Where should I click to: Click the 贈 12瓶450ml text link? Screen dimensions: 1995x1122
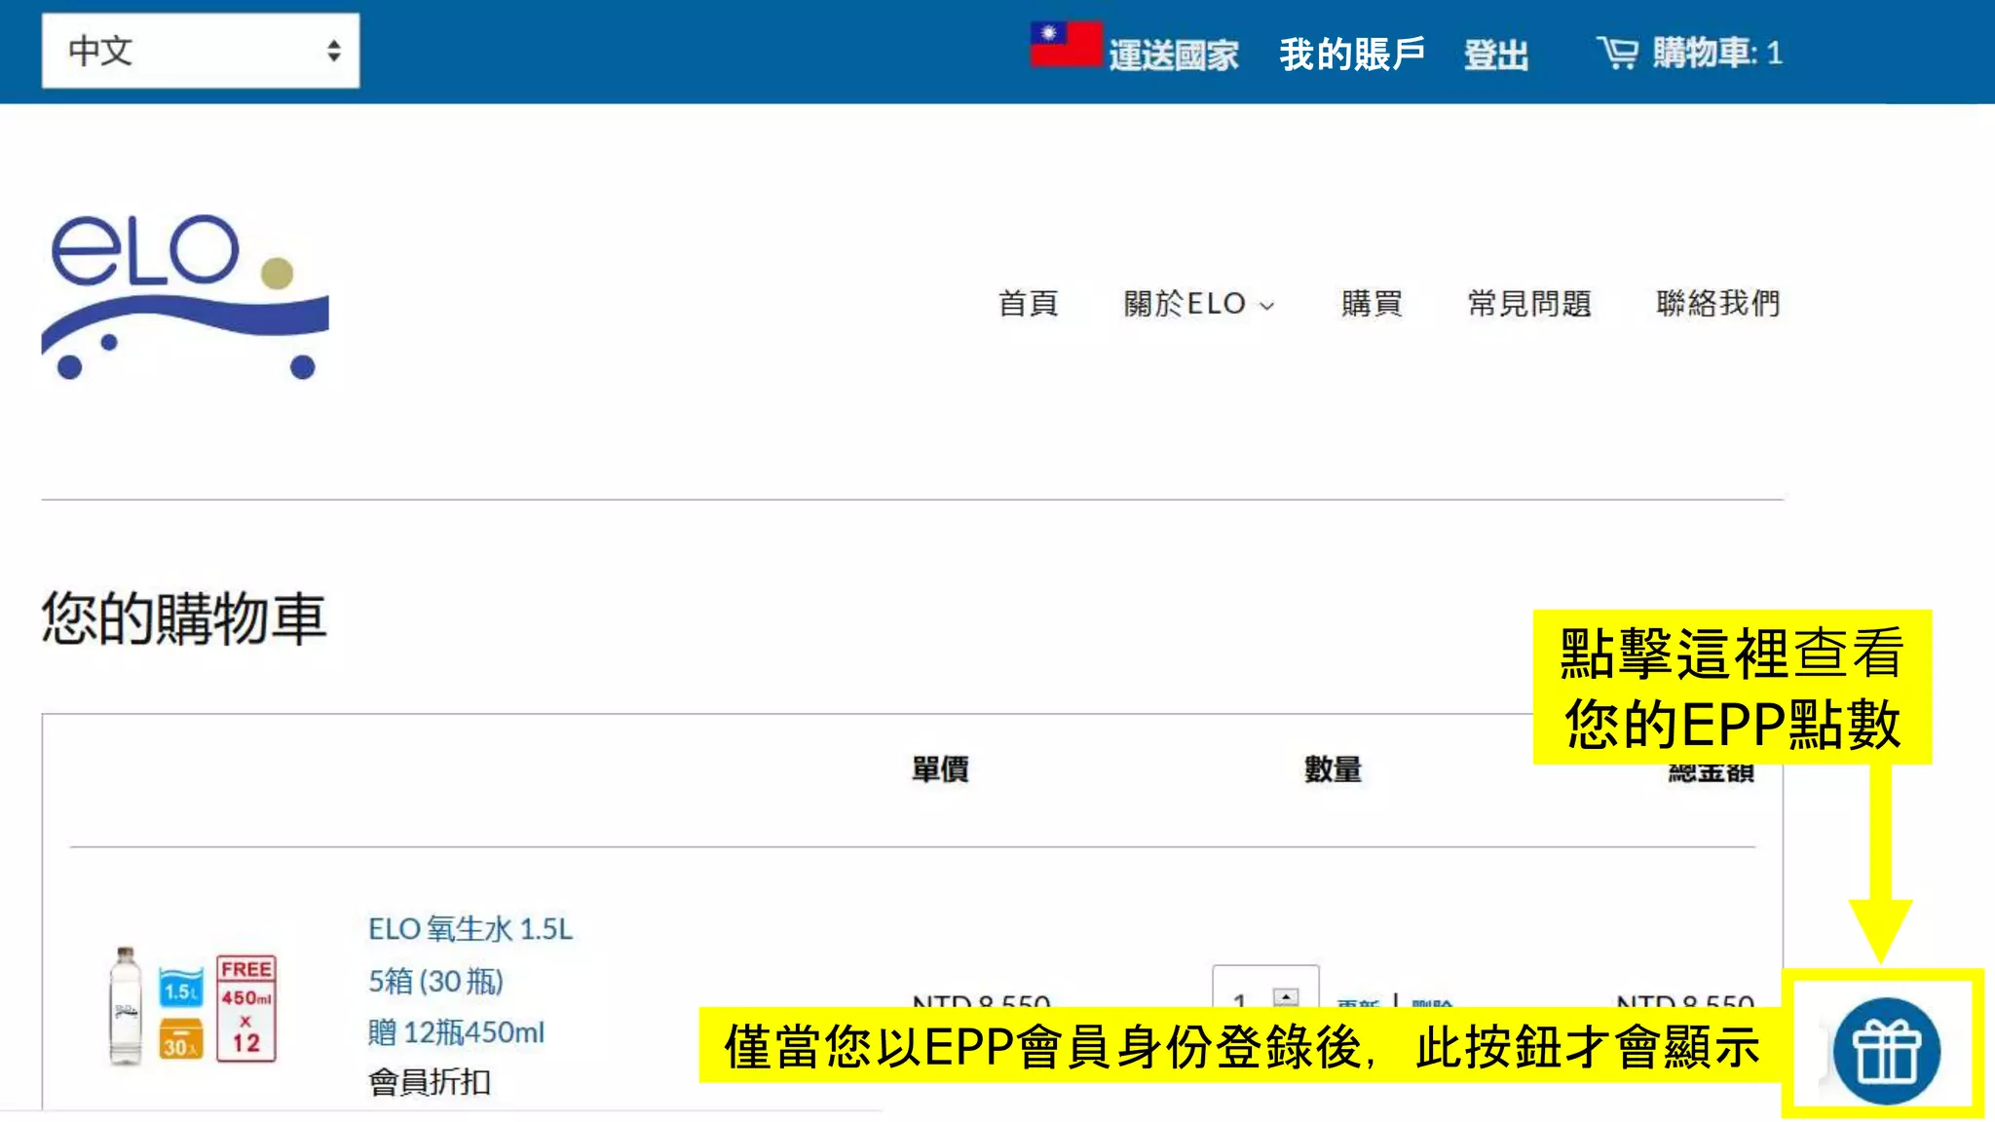coord(456,1032)
